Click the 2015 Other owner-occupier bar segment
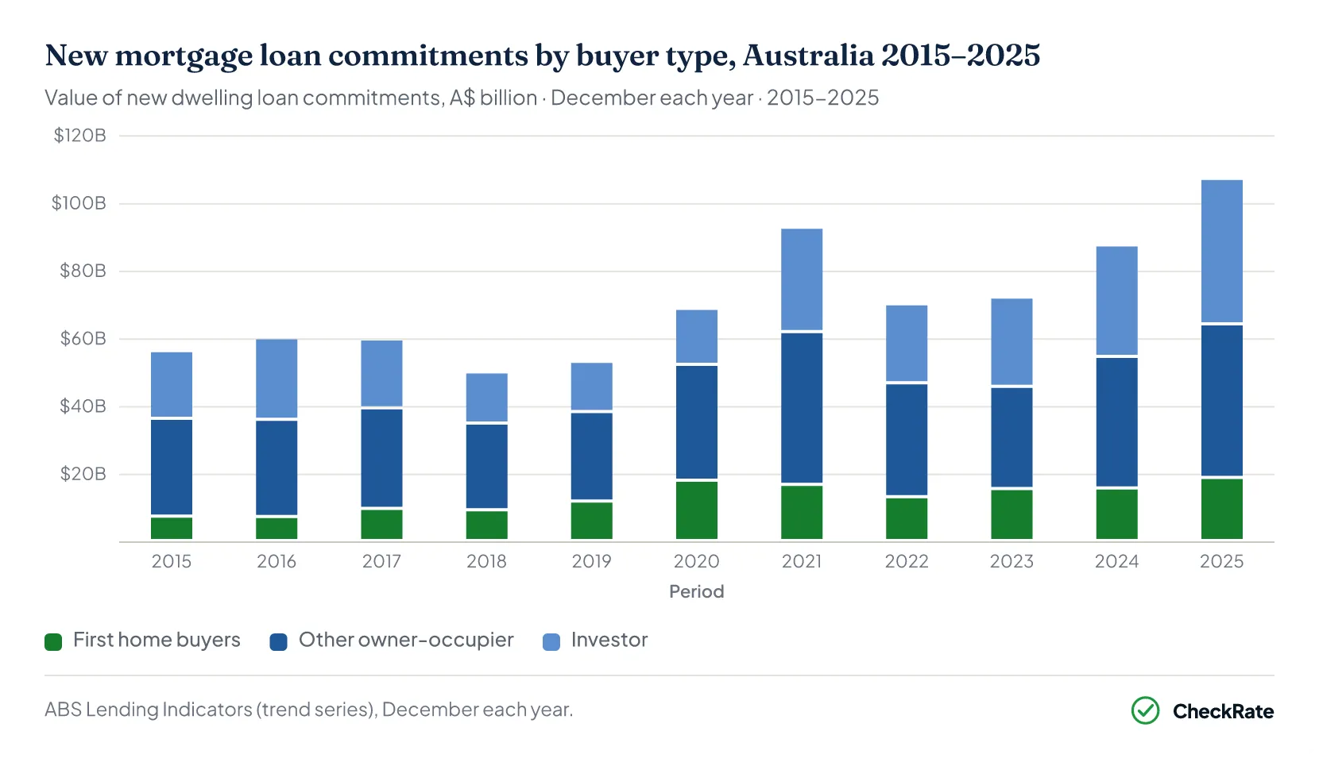This screenshot has width=1319, height=758. (172, 467)
